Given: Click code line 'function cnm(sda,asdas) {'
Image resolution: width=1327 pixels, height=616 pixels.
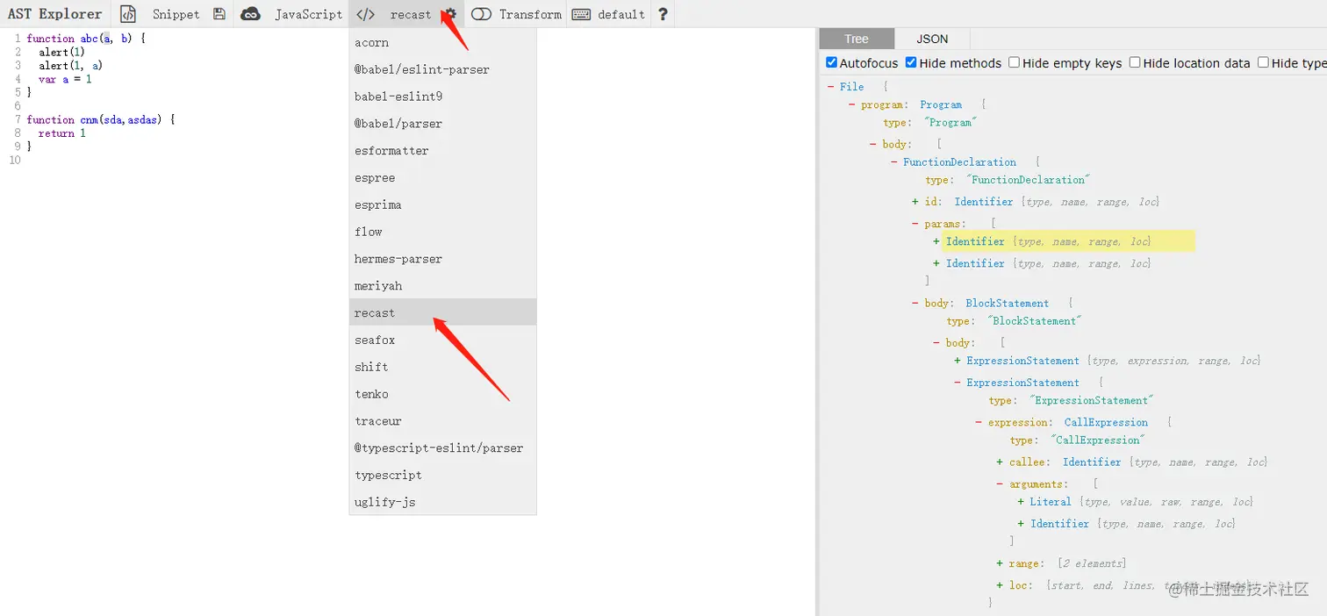Looking at the screenshot, I should 101,119.
